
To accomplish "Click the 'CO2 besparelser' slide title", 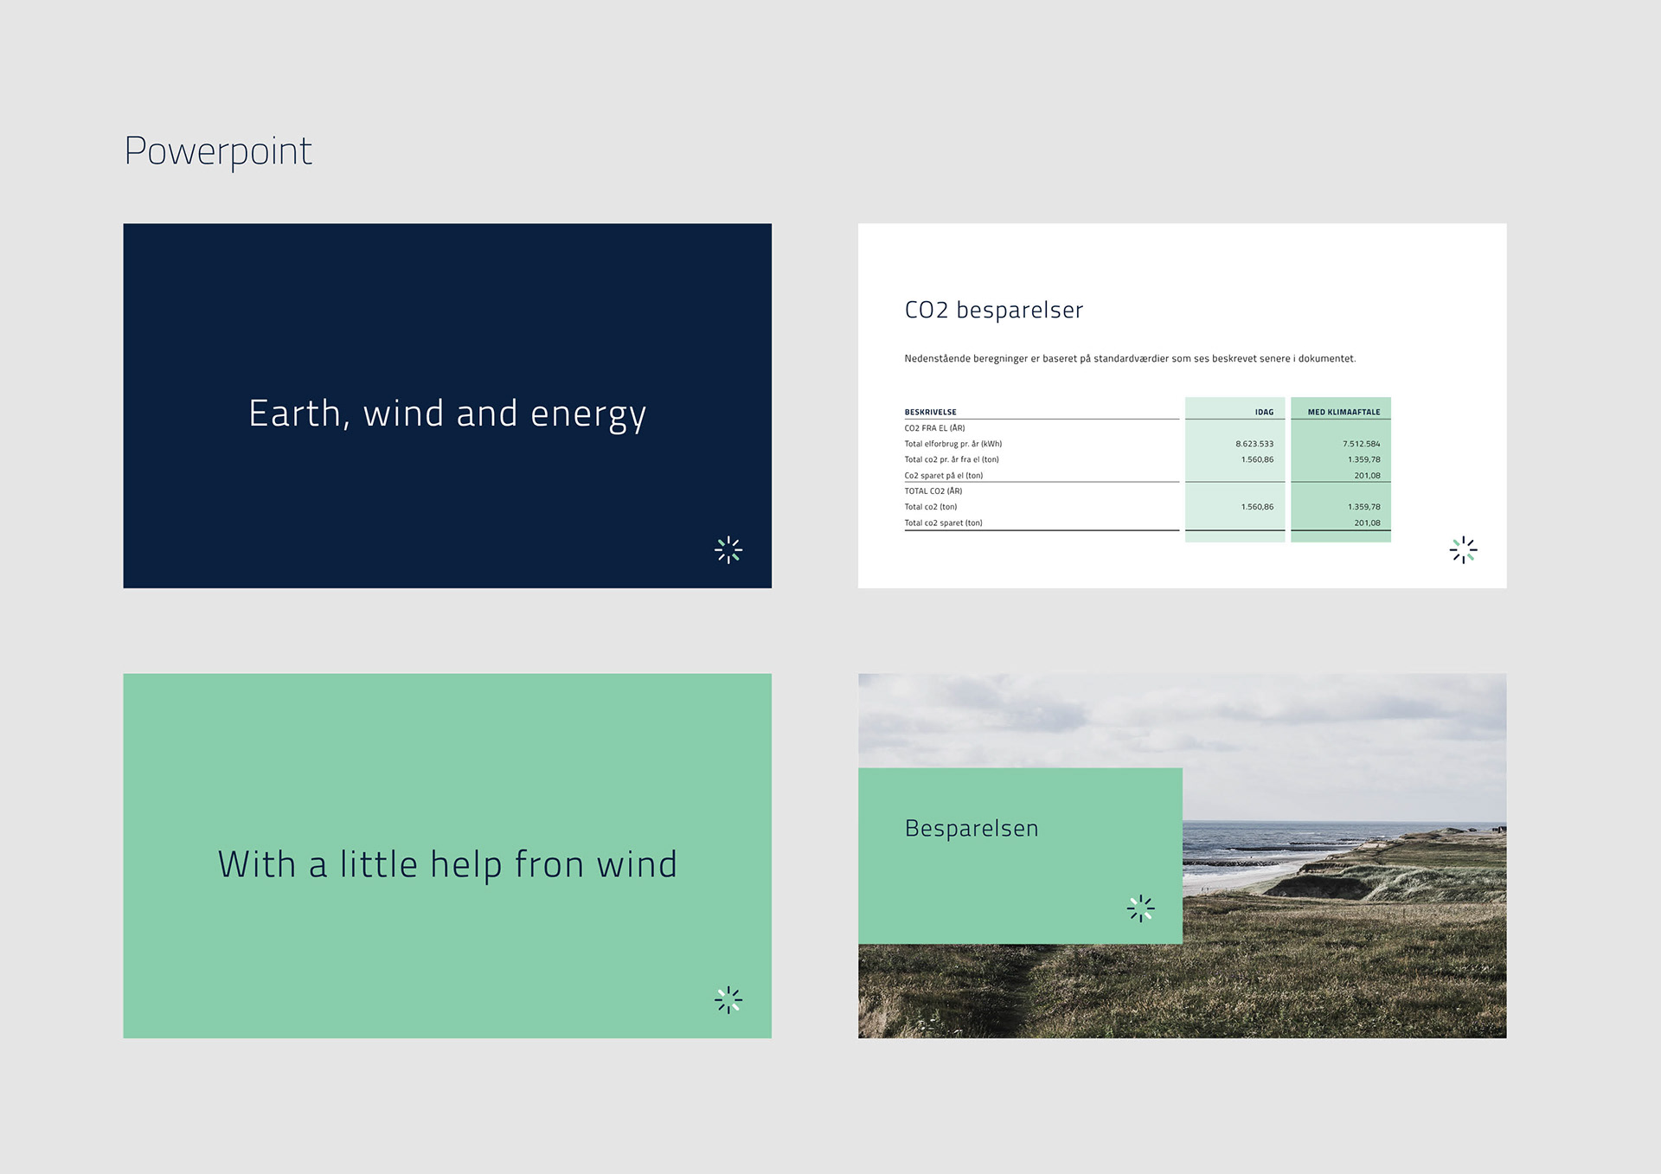I will (x=993, y=310).
